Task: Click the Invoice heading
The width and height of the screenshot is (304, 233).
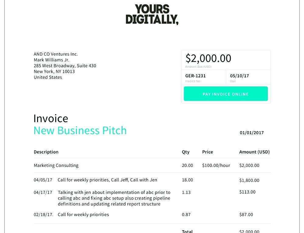Action: (x=51, y=118)
